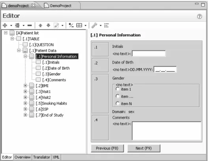
Task: Switch to the Translator bottom tab
Action: click(x=41, y=157)
